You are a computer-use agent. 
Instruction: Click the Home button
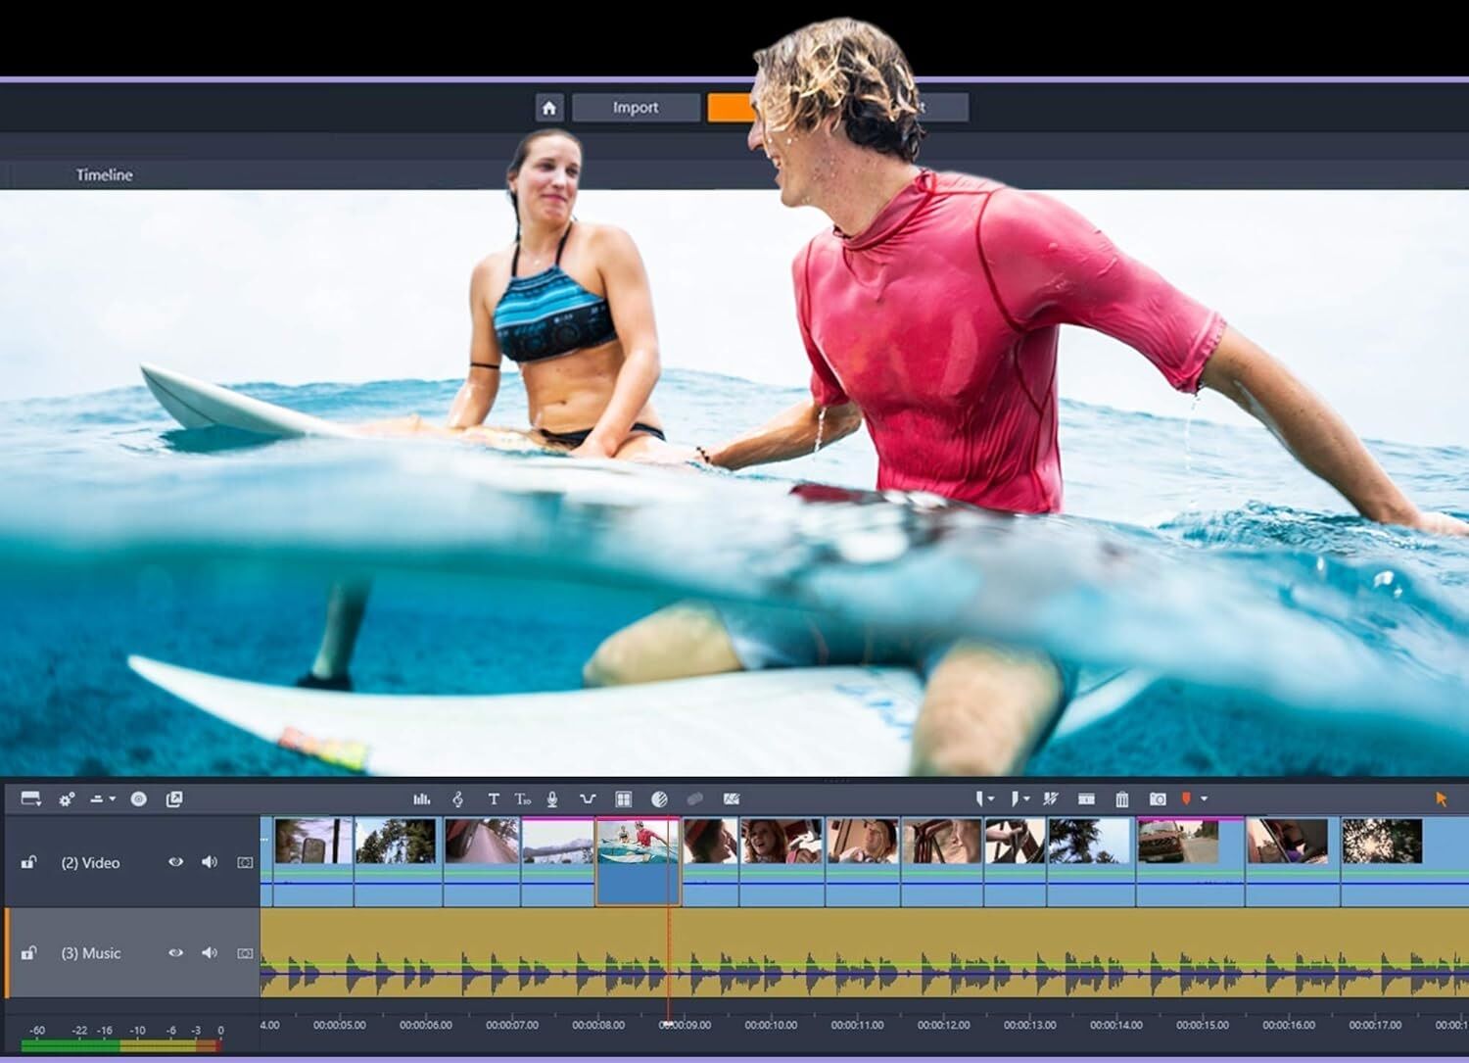click(549, 108)
